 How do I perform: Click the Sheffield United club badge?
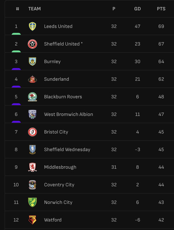click(32, 44)
